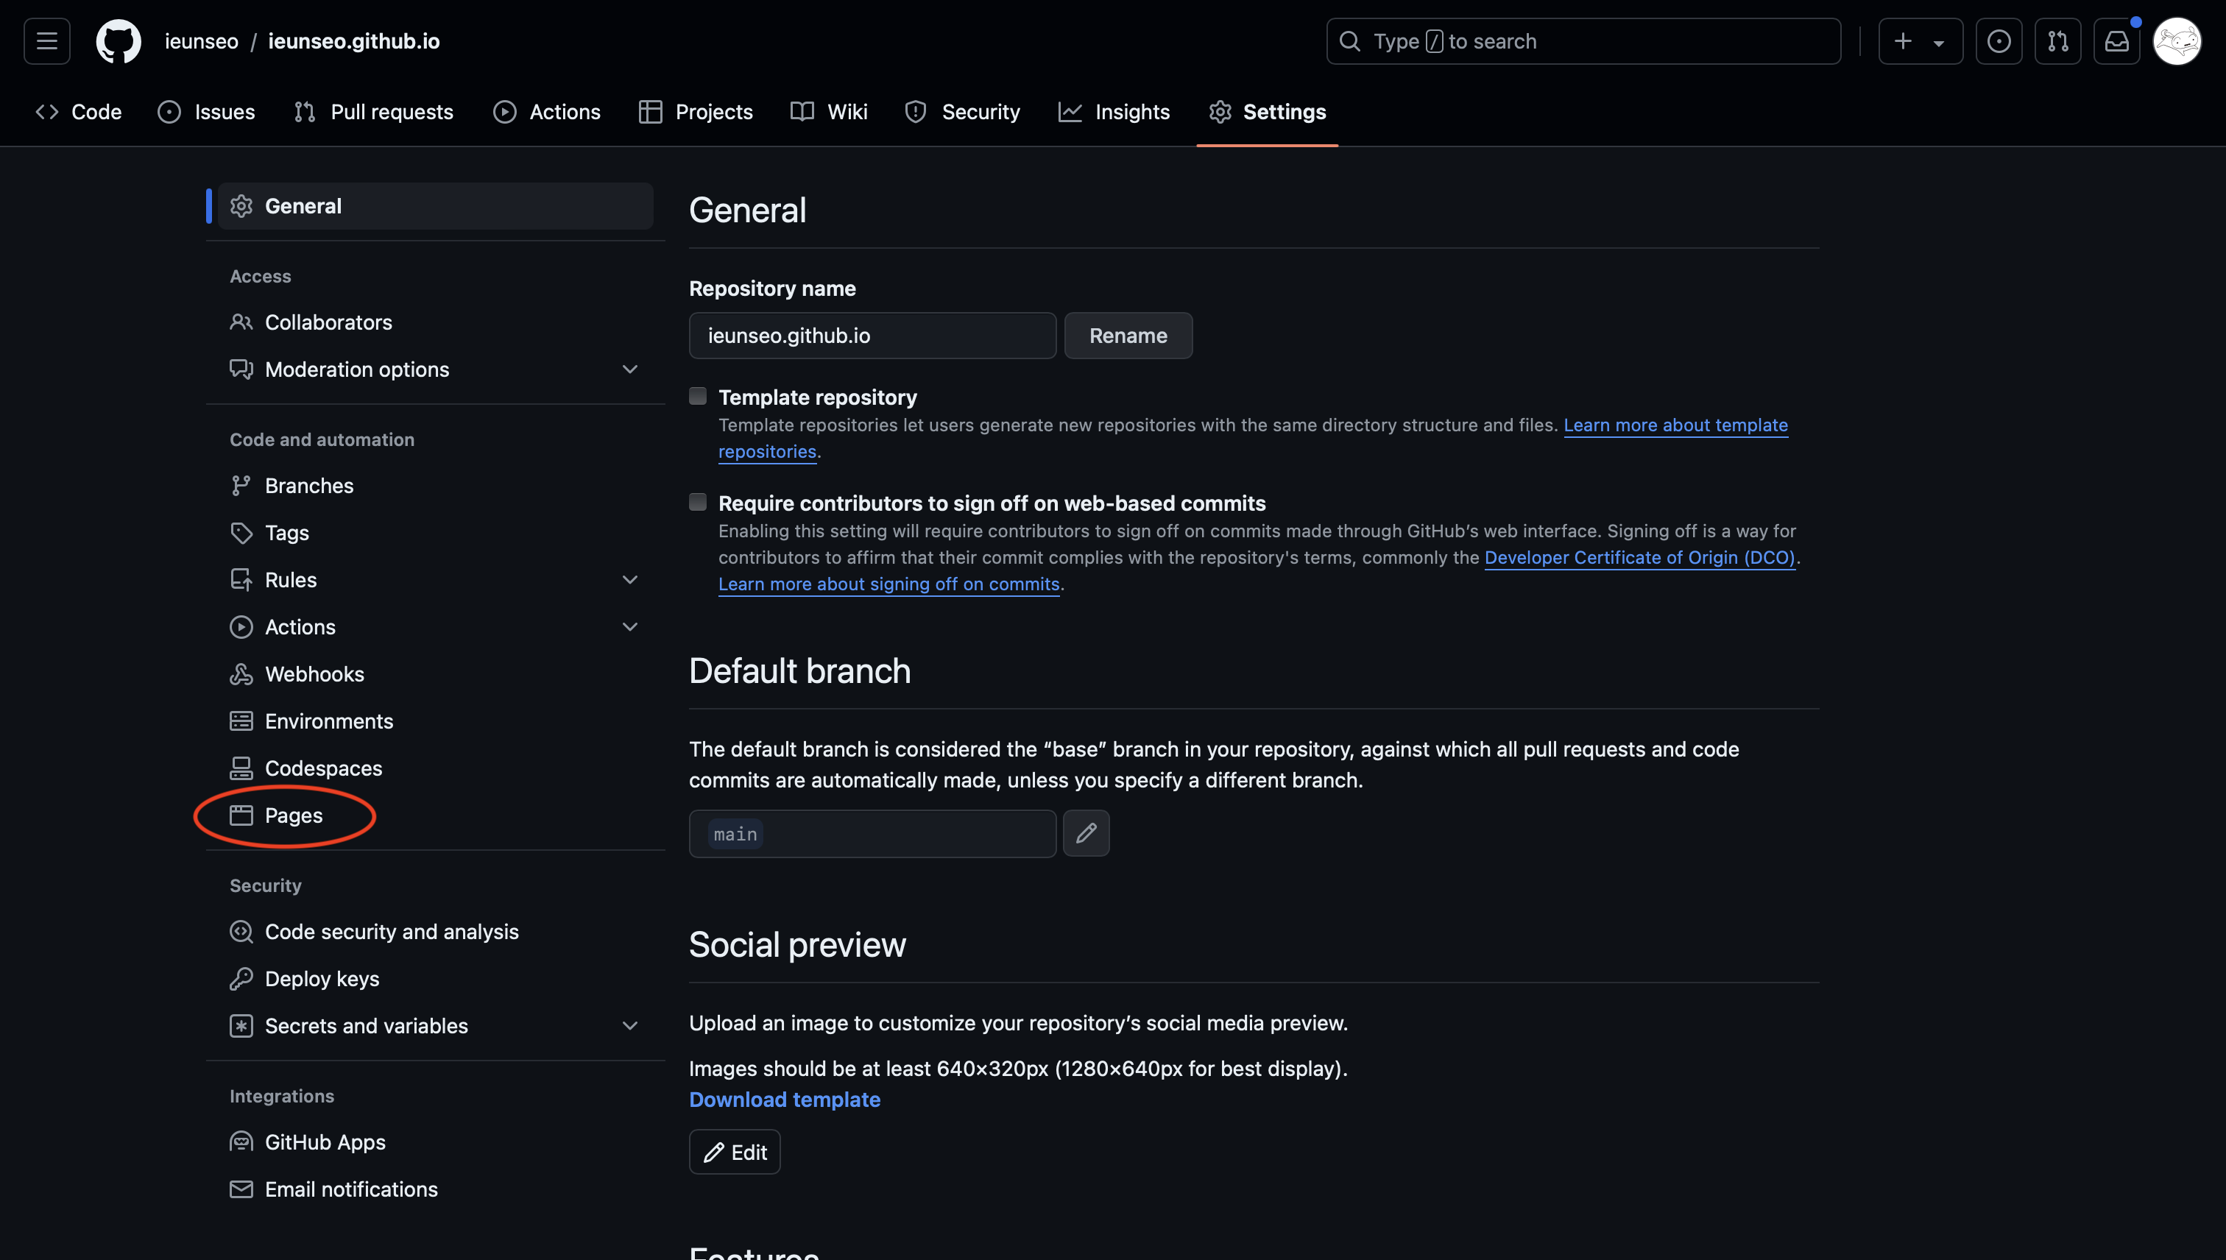Viewport: 2226px width, 1260px height.
Task: Switch to the Issues tab
Action: tap(206, 112)
